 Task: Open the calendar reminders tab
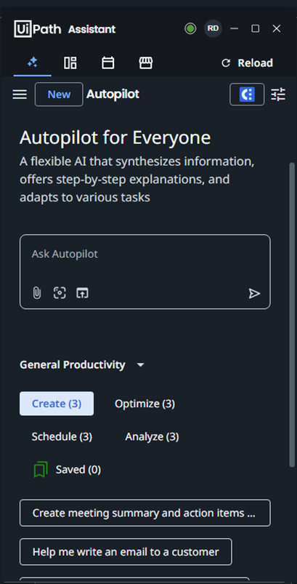click(107, 63)
